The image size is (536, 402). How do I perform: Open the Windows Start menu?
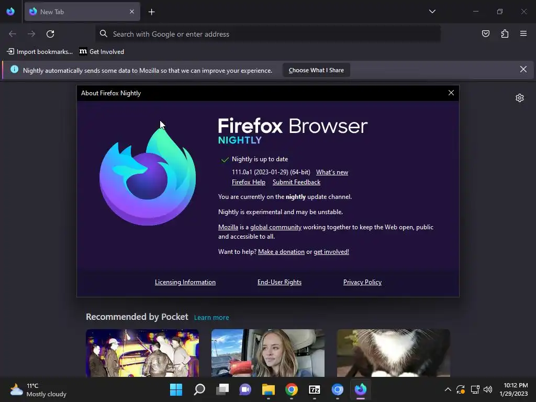coord(176,389)
